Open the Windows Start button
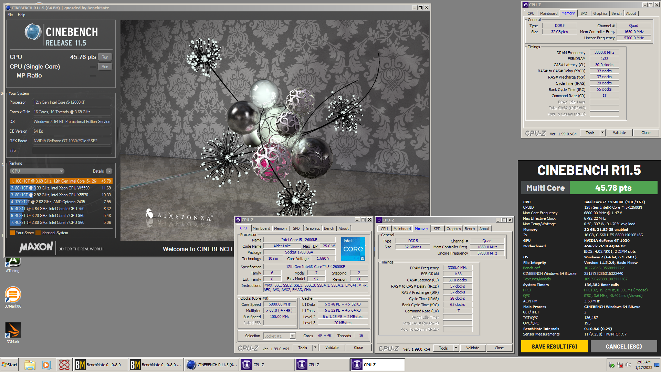This screenshot has height=372, width=661. (x=10, y=365)
